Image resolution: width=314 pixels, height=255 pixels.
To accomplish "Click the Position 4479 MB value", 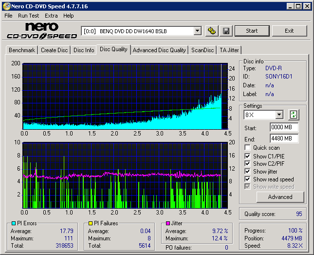I will pyautogui.click(x=292, y=238).
